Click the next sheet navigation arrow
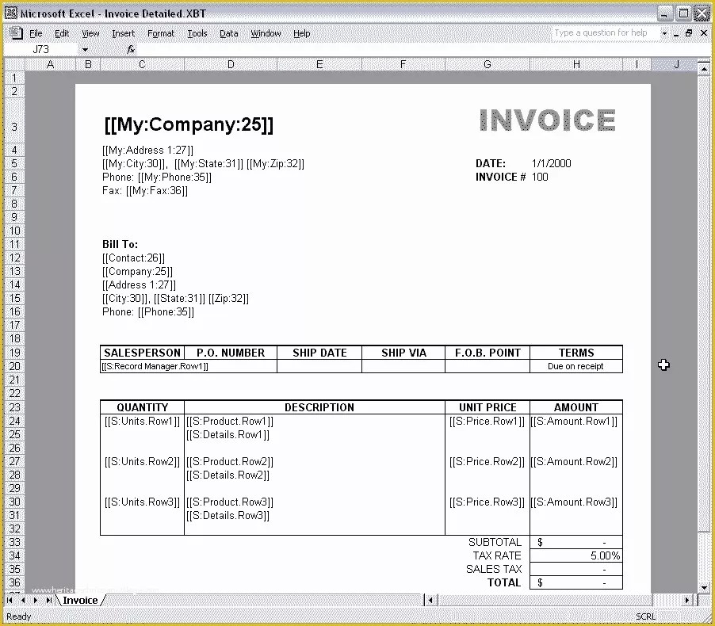 coord(36,600)
